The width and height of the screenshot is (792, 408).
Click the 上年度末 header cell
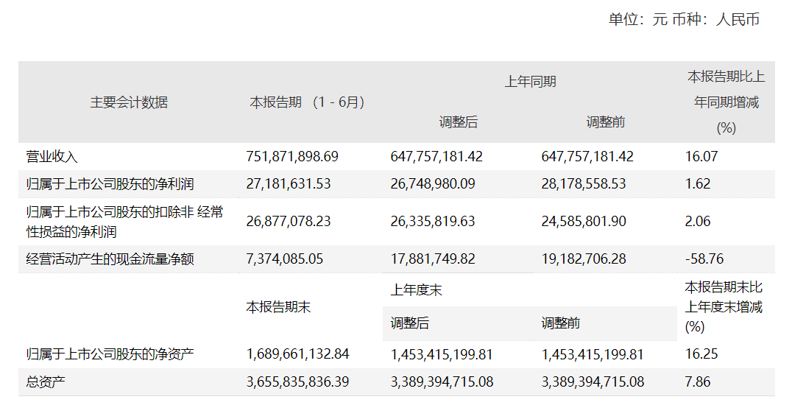coord(416,290)
